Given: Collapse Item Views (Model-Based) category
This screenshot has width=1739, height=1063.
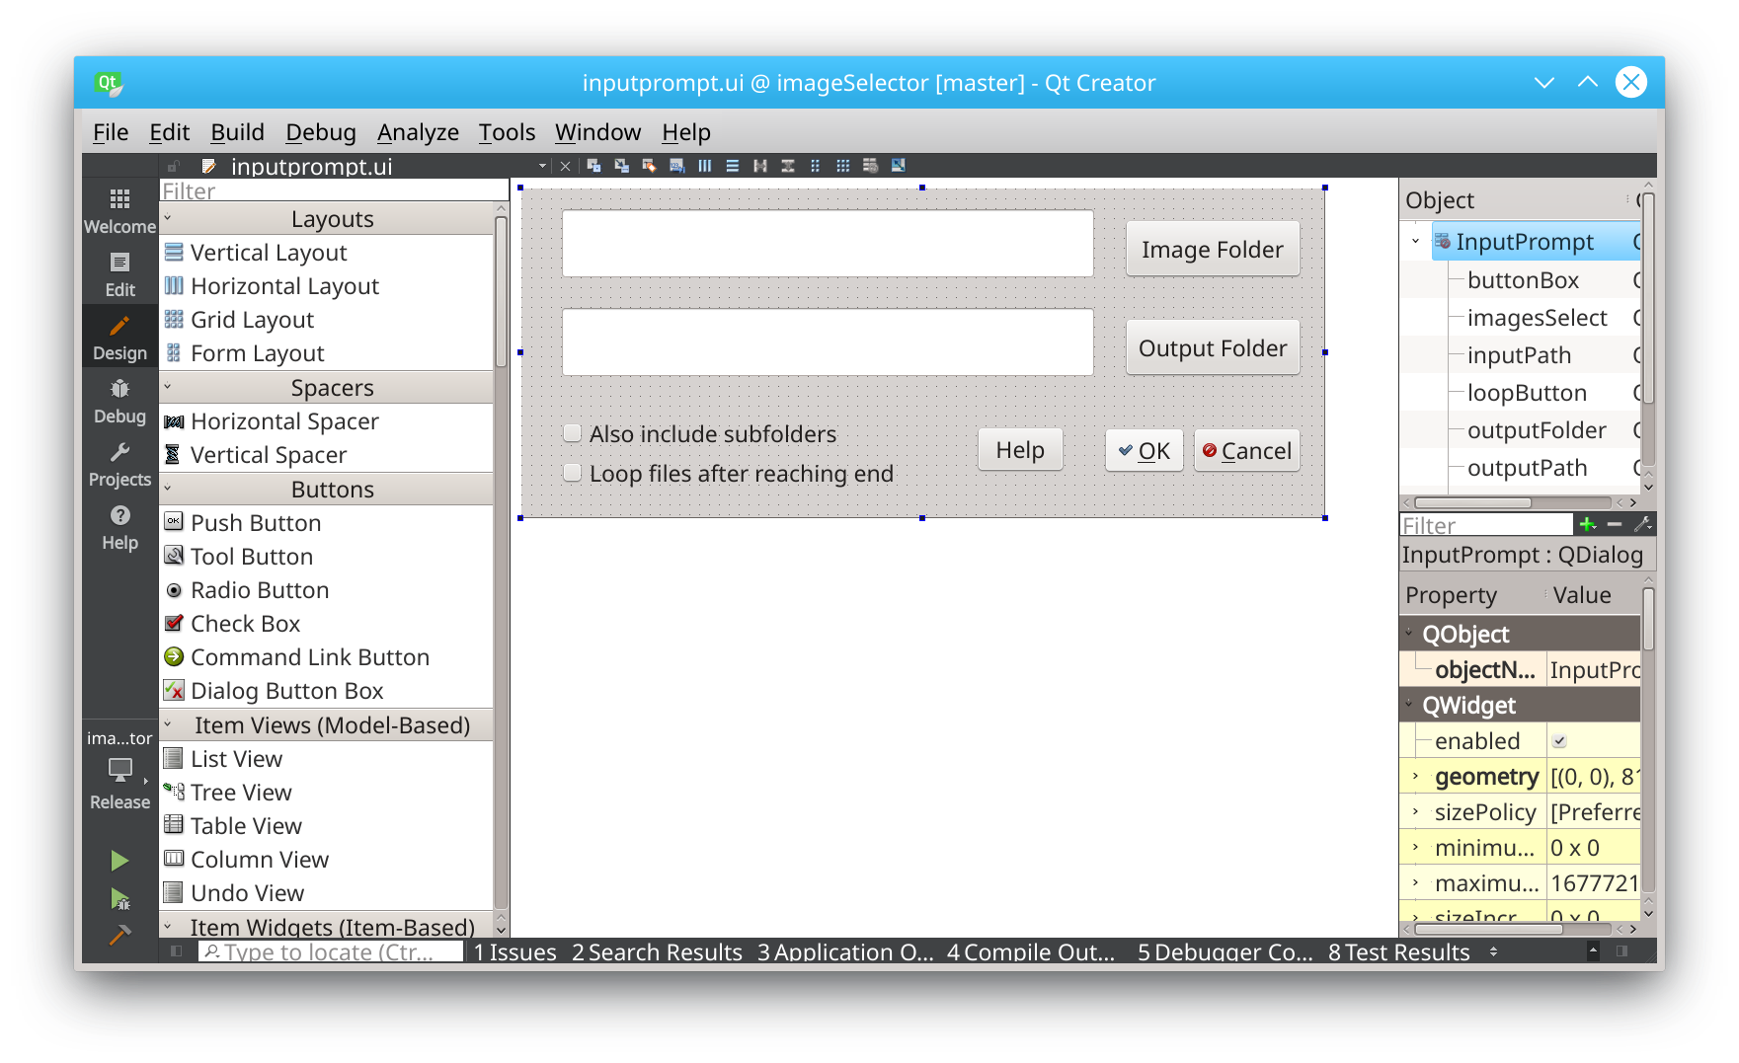Looking at the screenshot, I should (168, 724).
